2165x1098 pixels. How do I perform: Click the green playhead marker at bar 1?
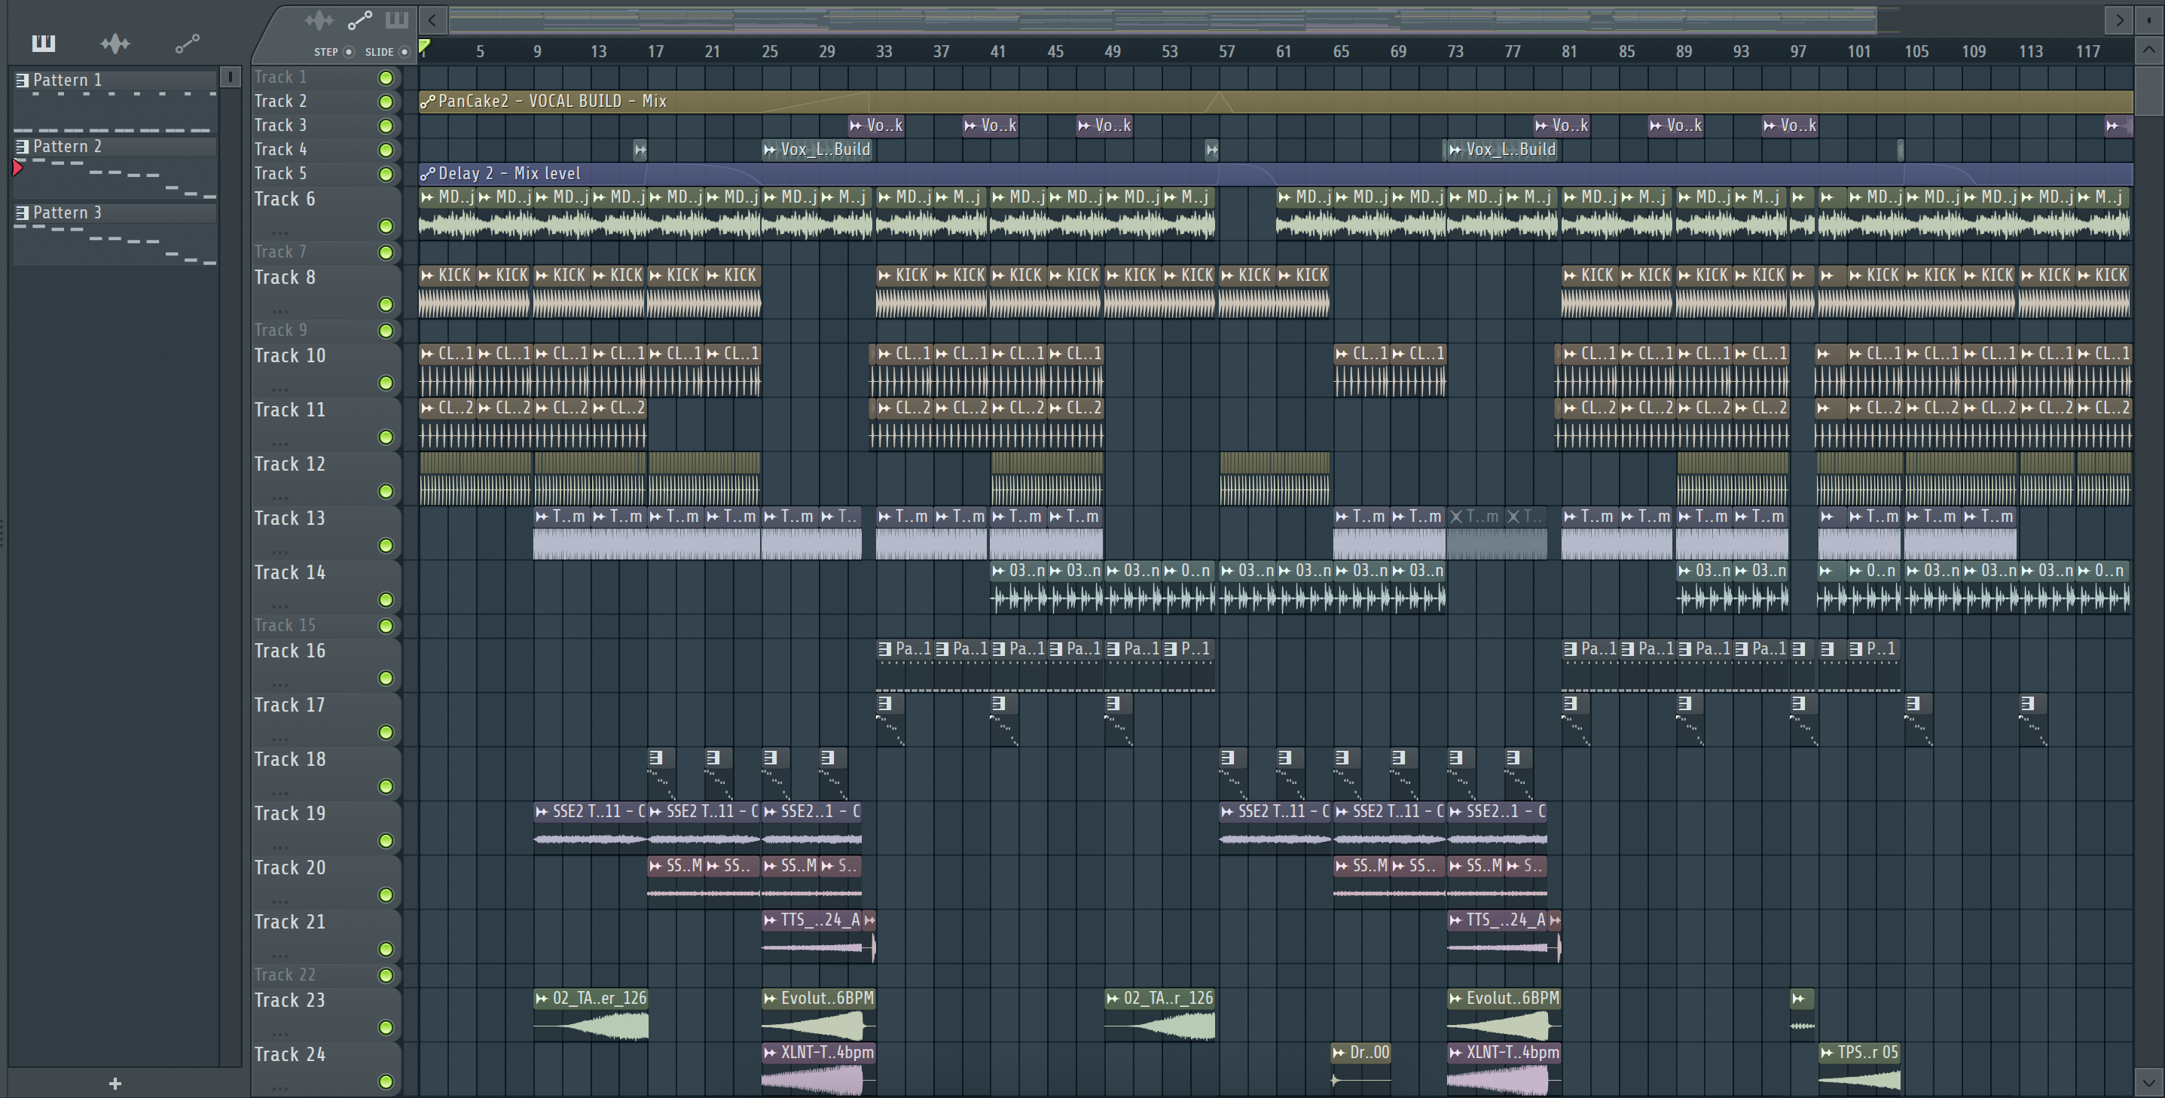[x=426, y=46]
